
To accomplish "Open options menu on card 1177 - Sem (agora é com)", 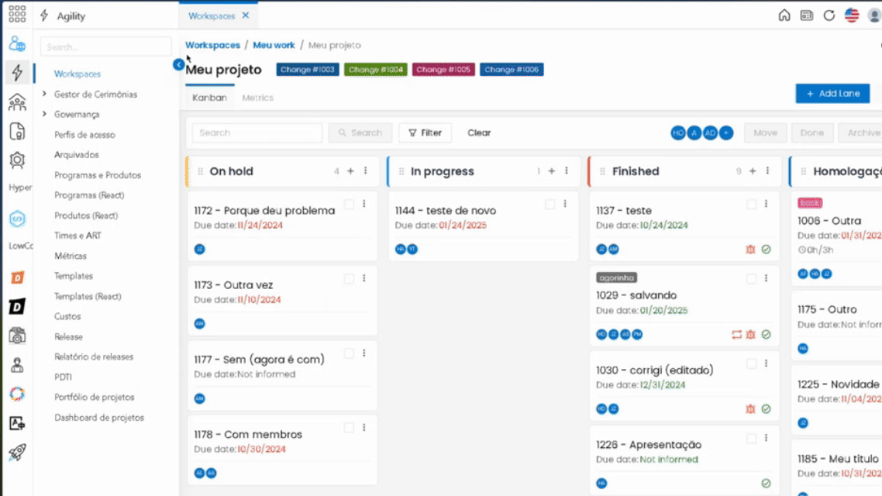I will point(364,353).
